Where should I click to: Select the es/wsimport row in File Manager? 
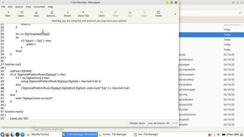(x=212, y=60)
